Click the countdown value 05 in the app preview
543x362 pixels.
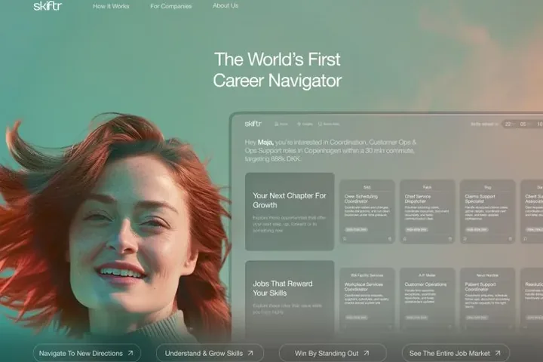click(523, 124)
